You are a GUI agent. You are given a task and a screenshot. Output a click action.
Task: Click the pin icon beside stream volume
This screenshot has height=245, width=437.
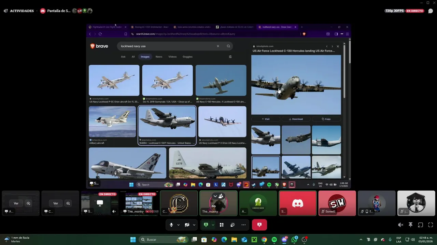(411, 225)
